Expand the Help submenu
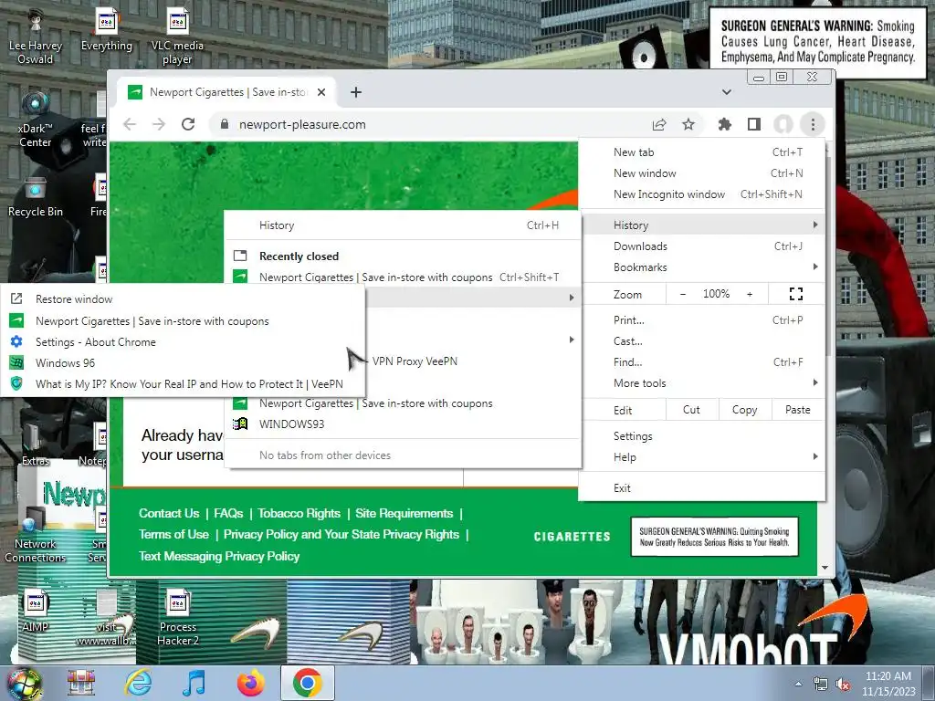Image resolution: width=935 pixels, height=701 pixels. click(702, 457)
